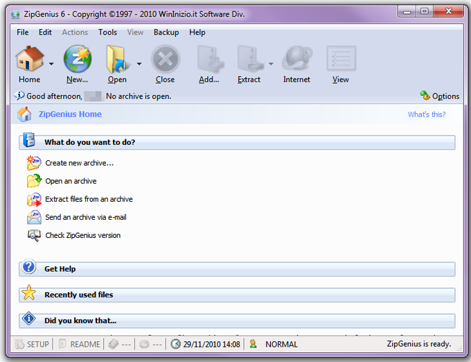This screenshot has width=471, height=362.
Task: Click the Close archive X toolbar icon
Action: pos(166,59)
